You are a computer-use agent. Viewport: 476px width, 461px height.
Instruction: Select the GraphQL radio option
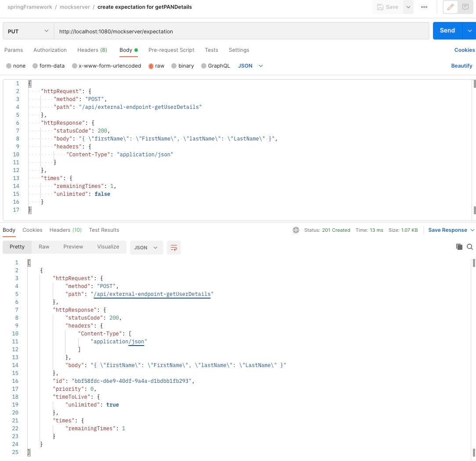point(216,66)
